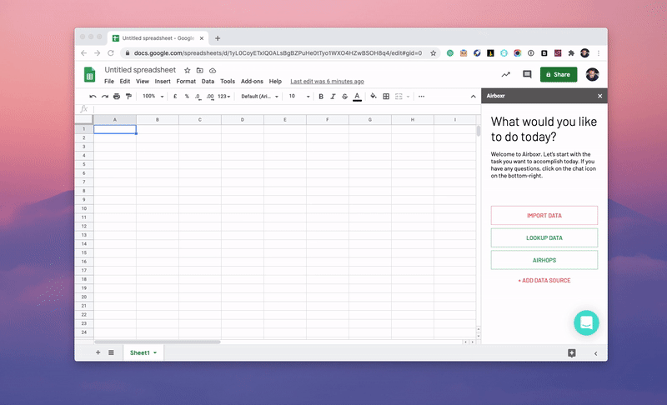Add a new sheet with plus icon
Screen dimensions: 667x405
tap(98, 352)
